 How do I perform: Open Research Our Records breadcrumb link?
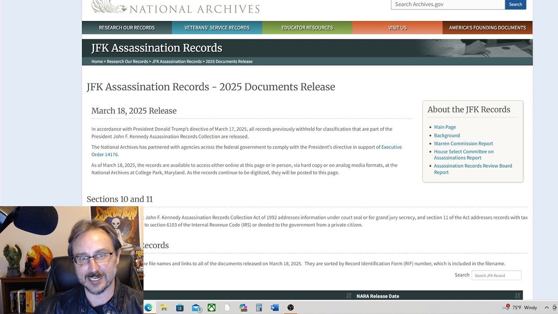coord(127,61)
